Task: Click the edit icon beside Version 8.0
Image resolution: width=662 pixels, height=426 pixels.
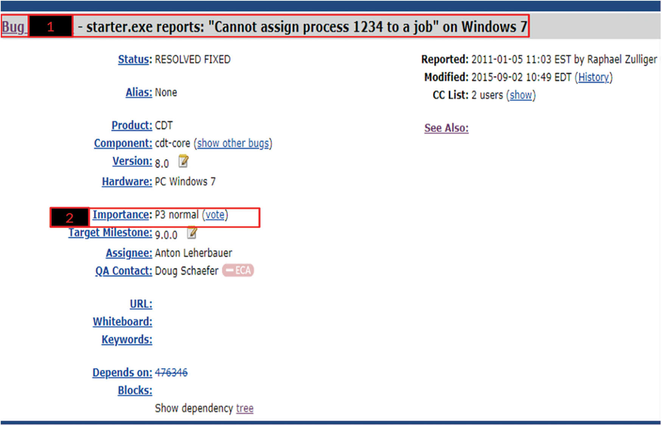Action: click(183, 161)
